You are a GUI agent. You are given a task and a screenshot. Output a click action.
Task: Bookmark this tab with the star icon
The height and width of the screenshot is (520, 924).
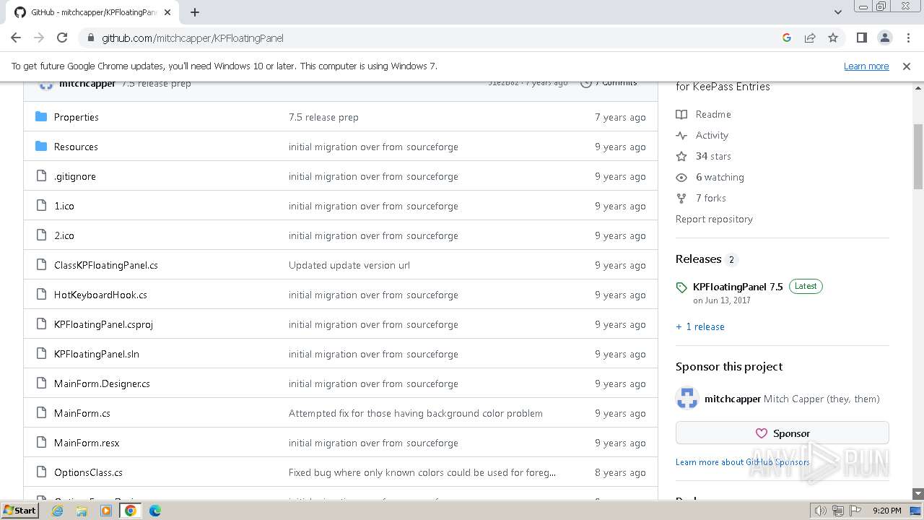tap(833, 38)
